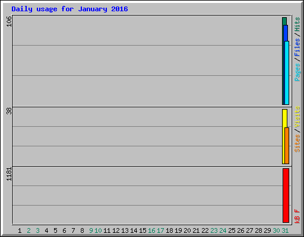
Task: Click day 29 on the x-axis
Action: pyautogui.click(x=267, y=230)
